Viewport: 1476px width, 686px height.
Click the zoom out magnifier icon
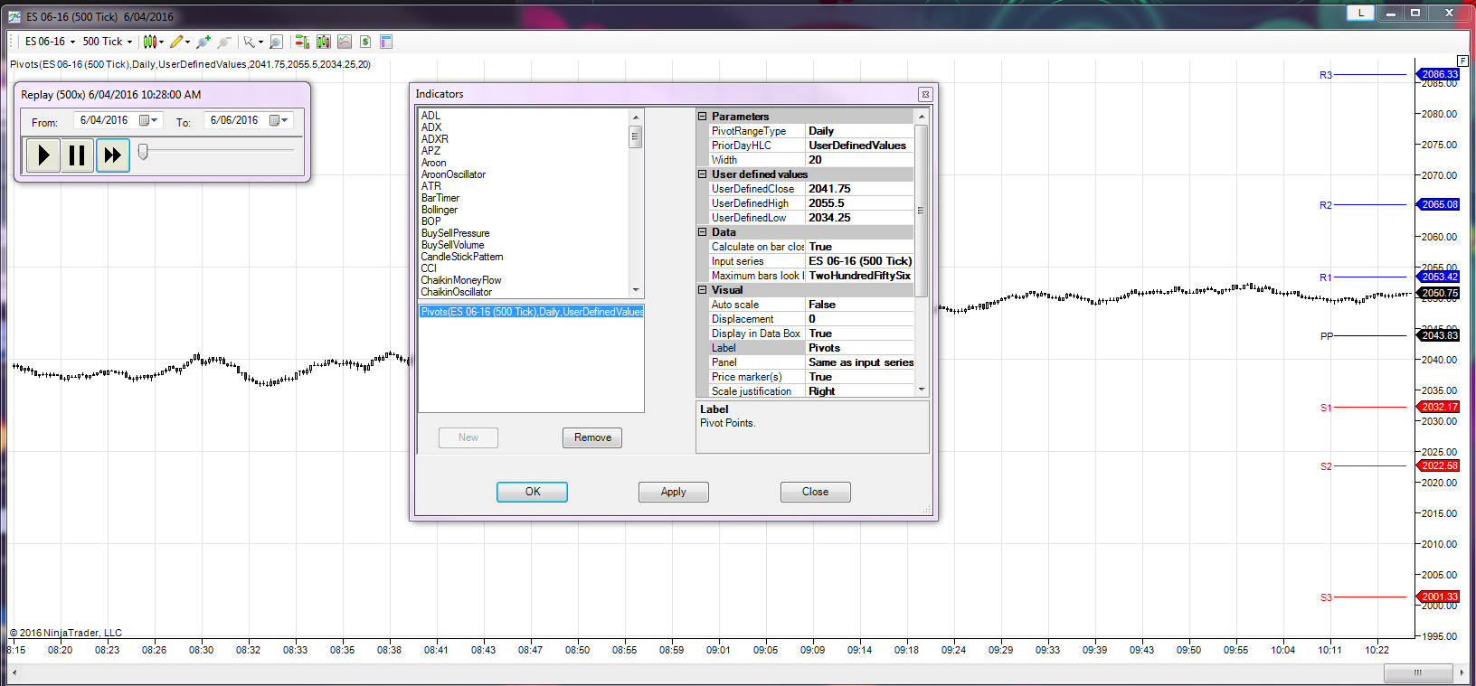click(x=224, y=42)
